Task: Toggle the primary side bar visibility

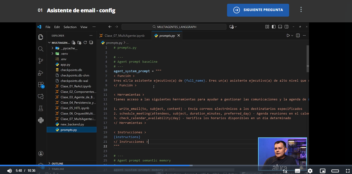Action: [x=274, y=27]
